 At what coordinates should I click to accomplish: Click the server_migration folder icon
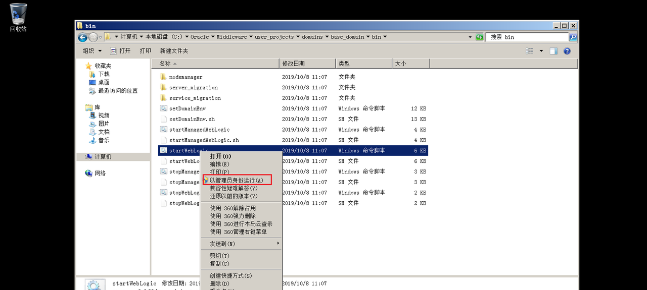click(163, 88)
